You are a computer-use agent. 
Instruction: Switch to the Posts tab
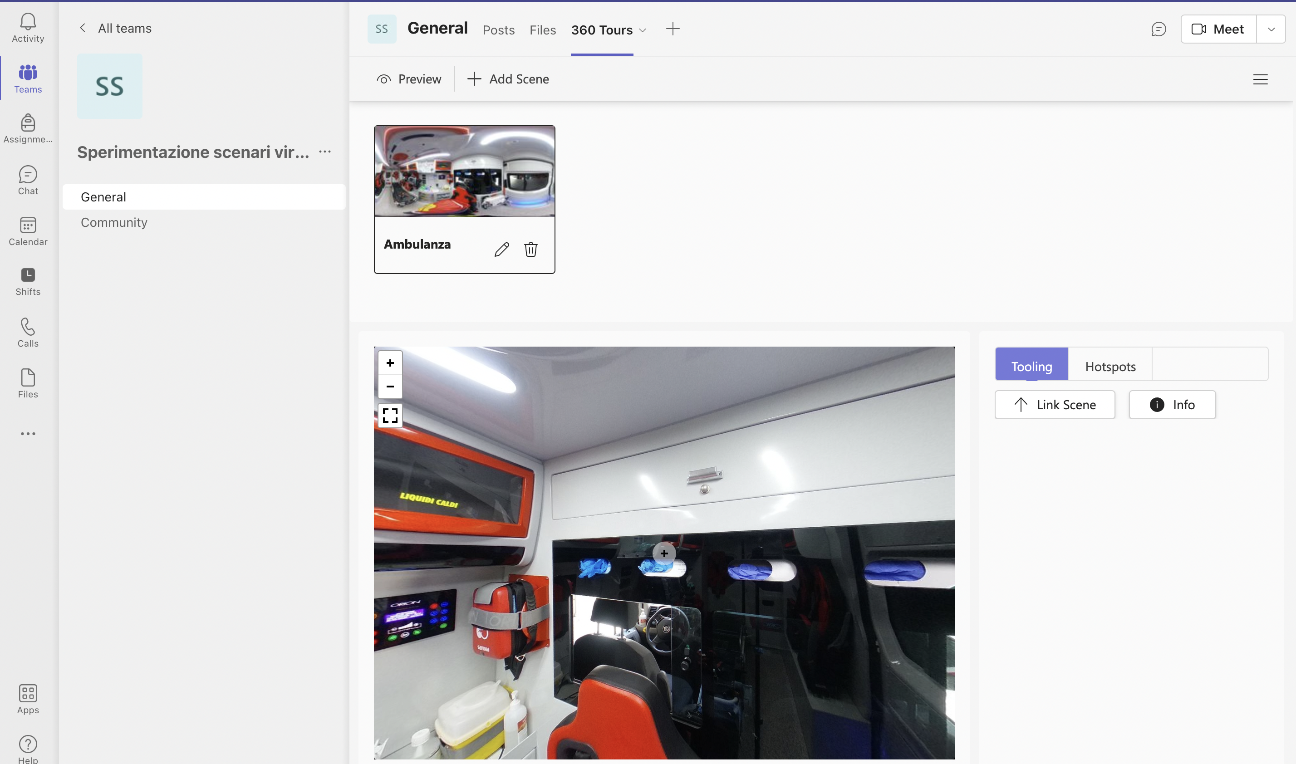[498, 30]
